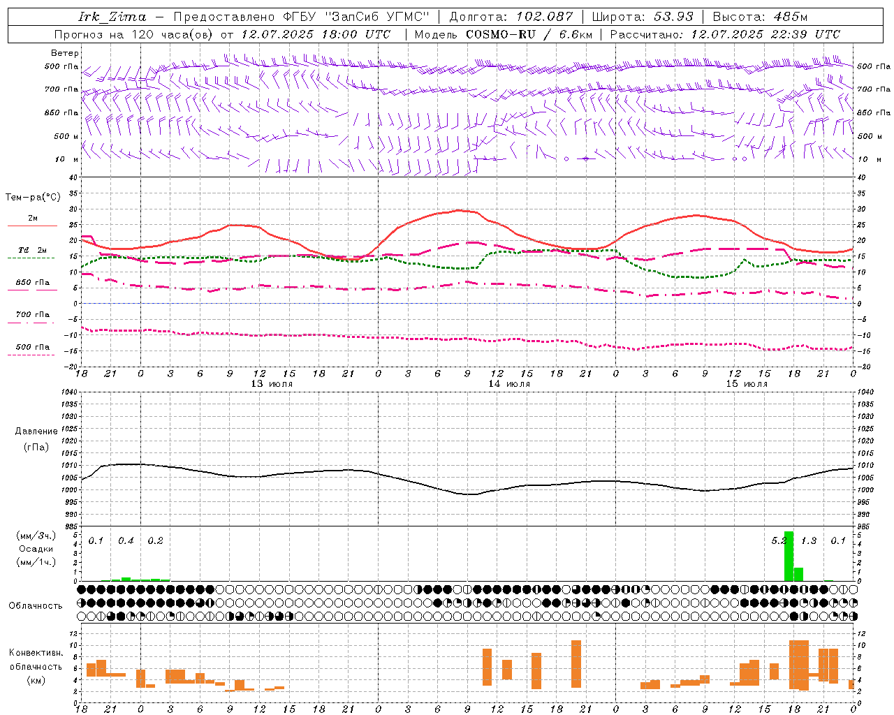This screenshot has width=894, height=715.
Task: Click the 15 июля date label
Action: (x=747, y=384)
